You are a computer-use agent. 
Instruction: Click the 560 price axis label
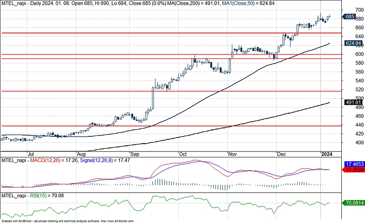[x=359, y=72]
